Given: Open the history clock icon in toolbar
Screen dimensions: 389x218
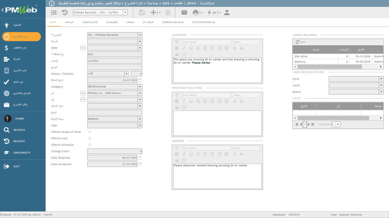Looking at the screenshot, I should pyautogui.click(x=65, y=12).
